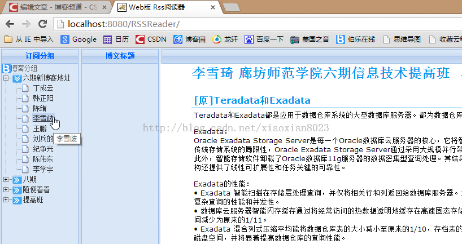Screen dimensions: 462x244
Task: Close the 编辑文章 tab
Action: tap(104, 7)
